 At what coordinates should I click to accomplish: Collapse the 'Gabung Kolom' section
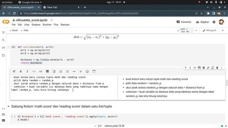(9, 106)
